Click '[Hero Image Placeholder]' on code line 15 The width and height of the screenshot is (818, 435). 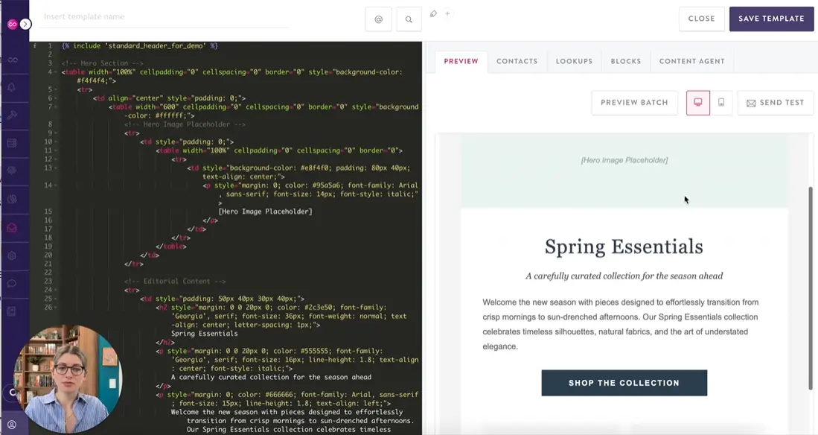(266, 212)
